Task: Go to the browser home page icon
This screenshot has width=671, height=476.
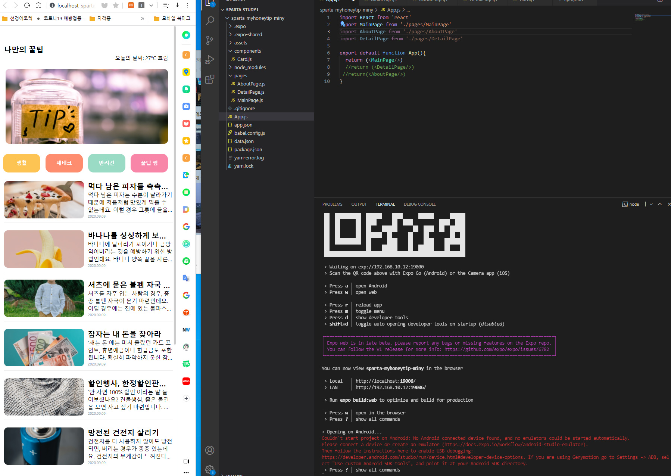Action: point(38,5)
